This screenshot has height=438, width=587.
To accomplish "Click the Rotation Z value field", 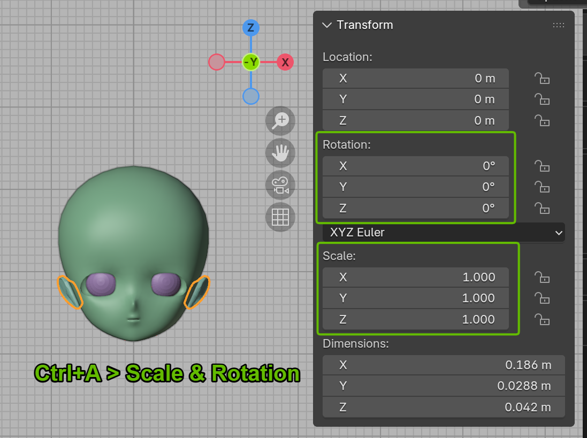I will click(x=416, y=208).
